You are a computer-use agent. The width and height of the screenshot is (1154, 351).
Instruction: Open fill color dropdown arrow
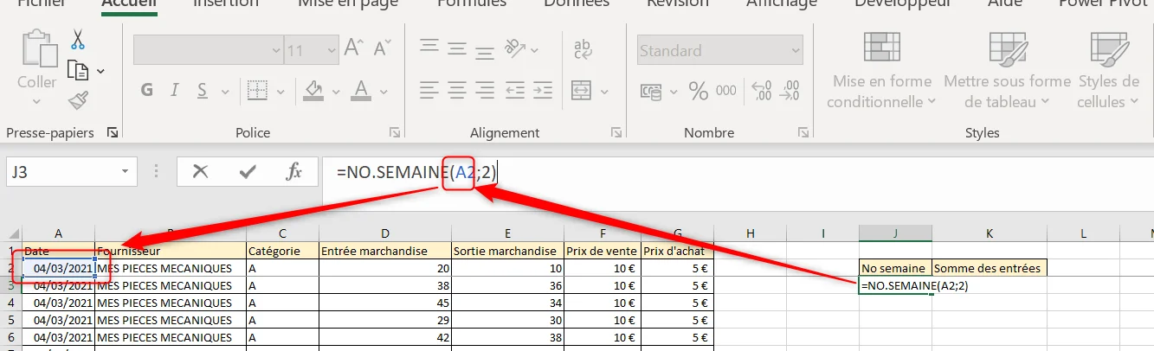(338, 91)
